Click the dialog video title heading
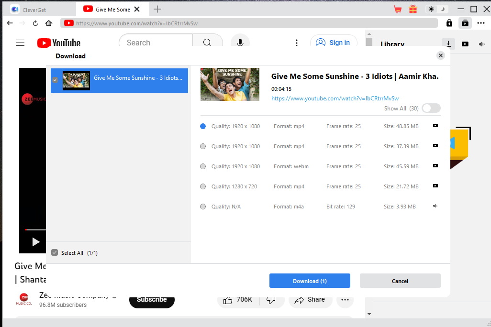 coord(355,76)
